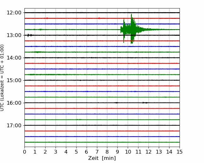Click the 15:00 time label on the y-axis
This screenshot has width=204, height=163.
pos(14,80)
